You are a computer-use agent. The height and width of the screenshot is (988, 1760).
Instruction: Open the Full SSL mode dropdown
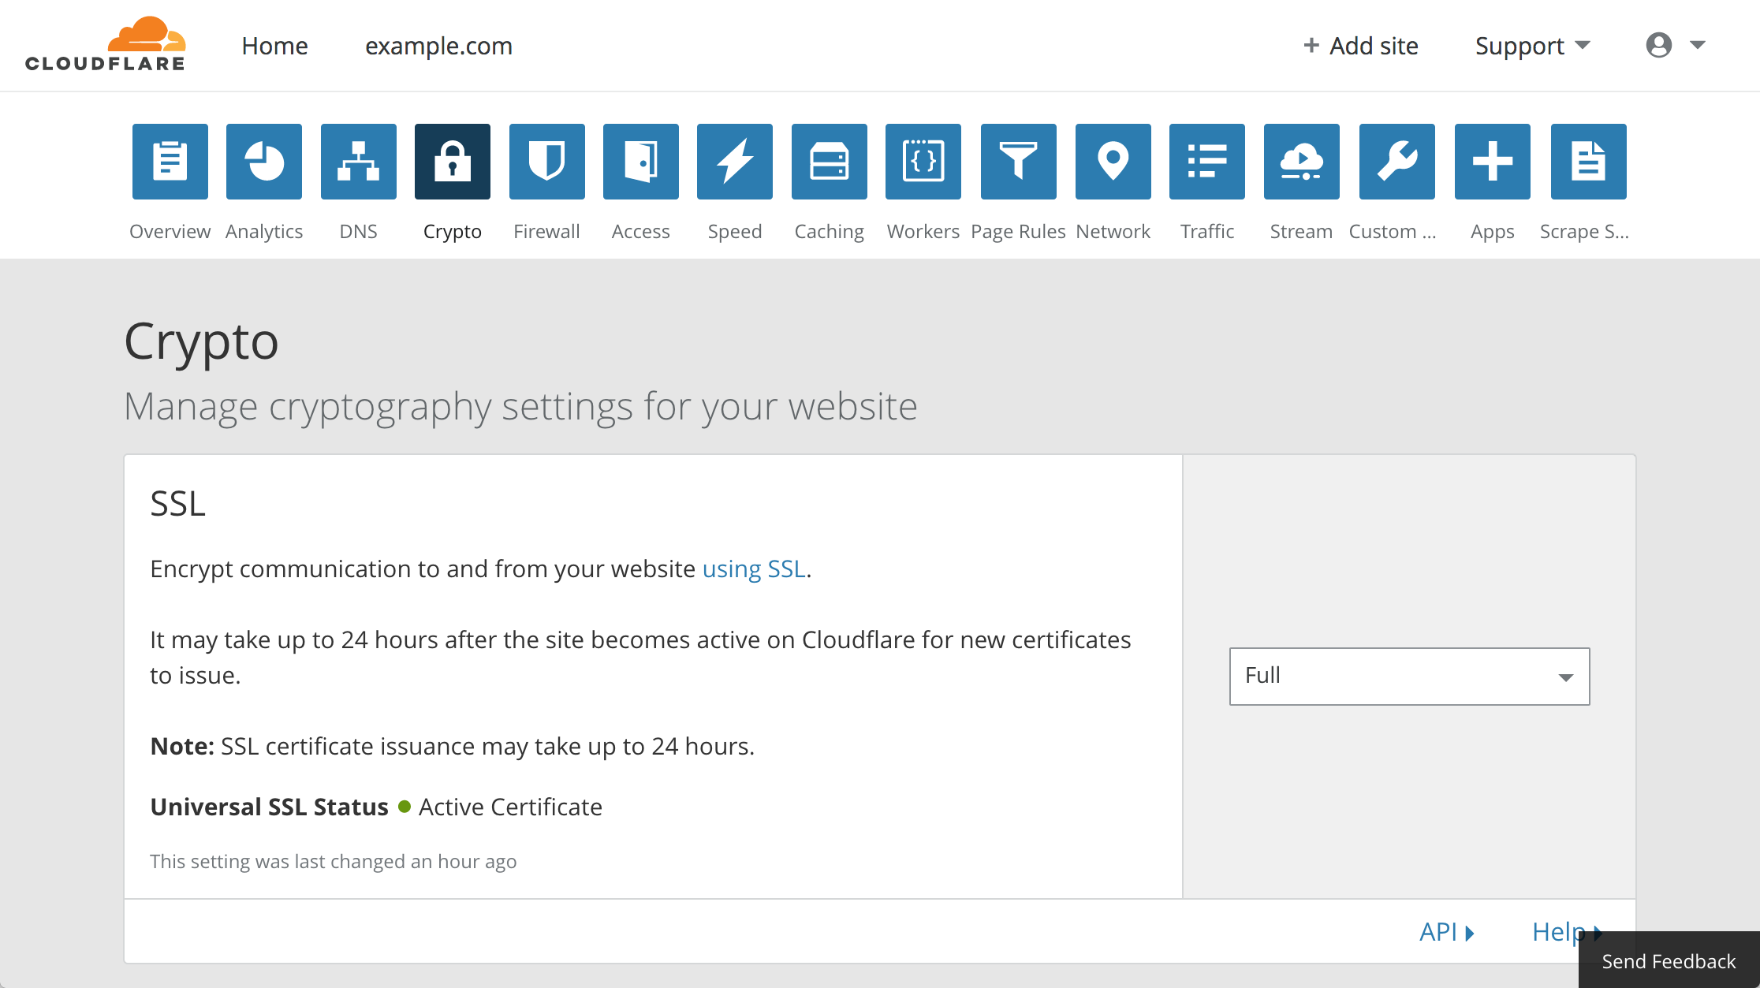[x=1408, y=676]
